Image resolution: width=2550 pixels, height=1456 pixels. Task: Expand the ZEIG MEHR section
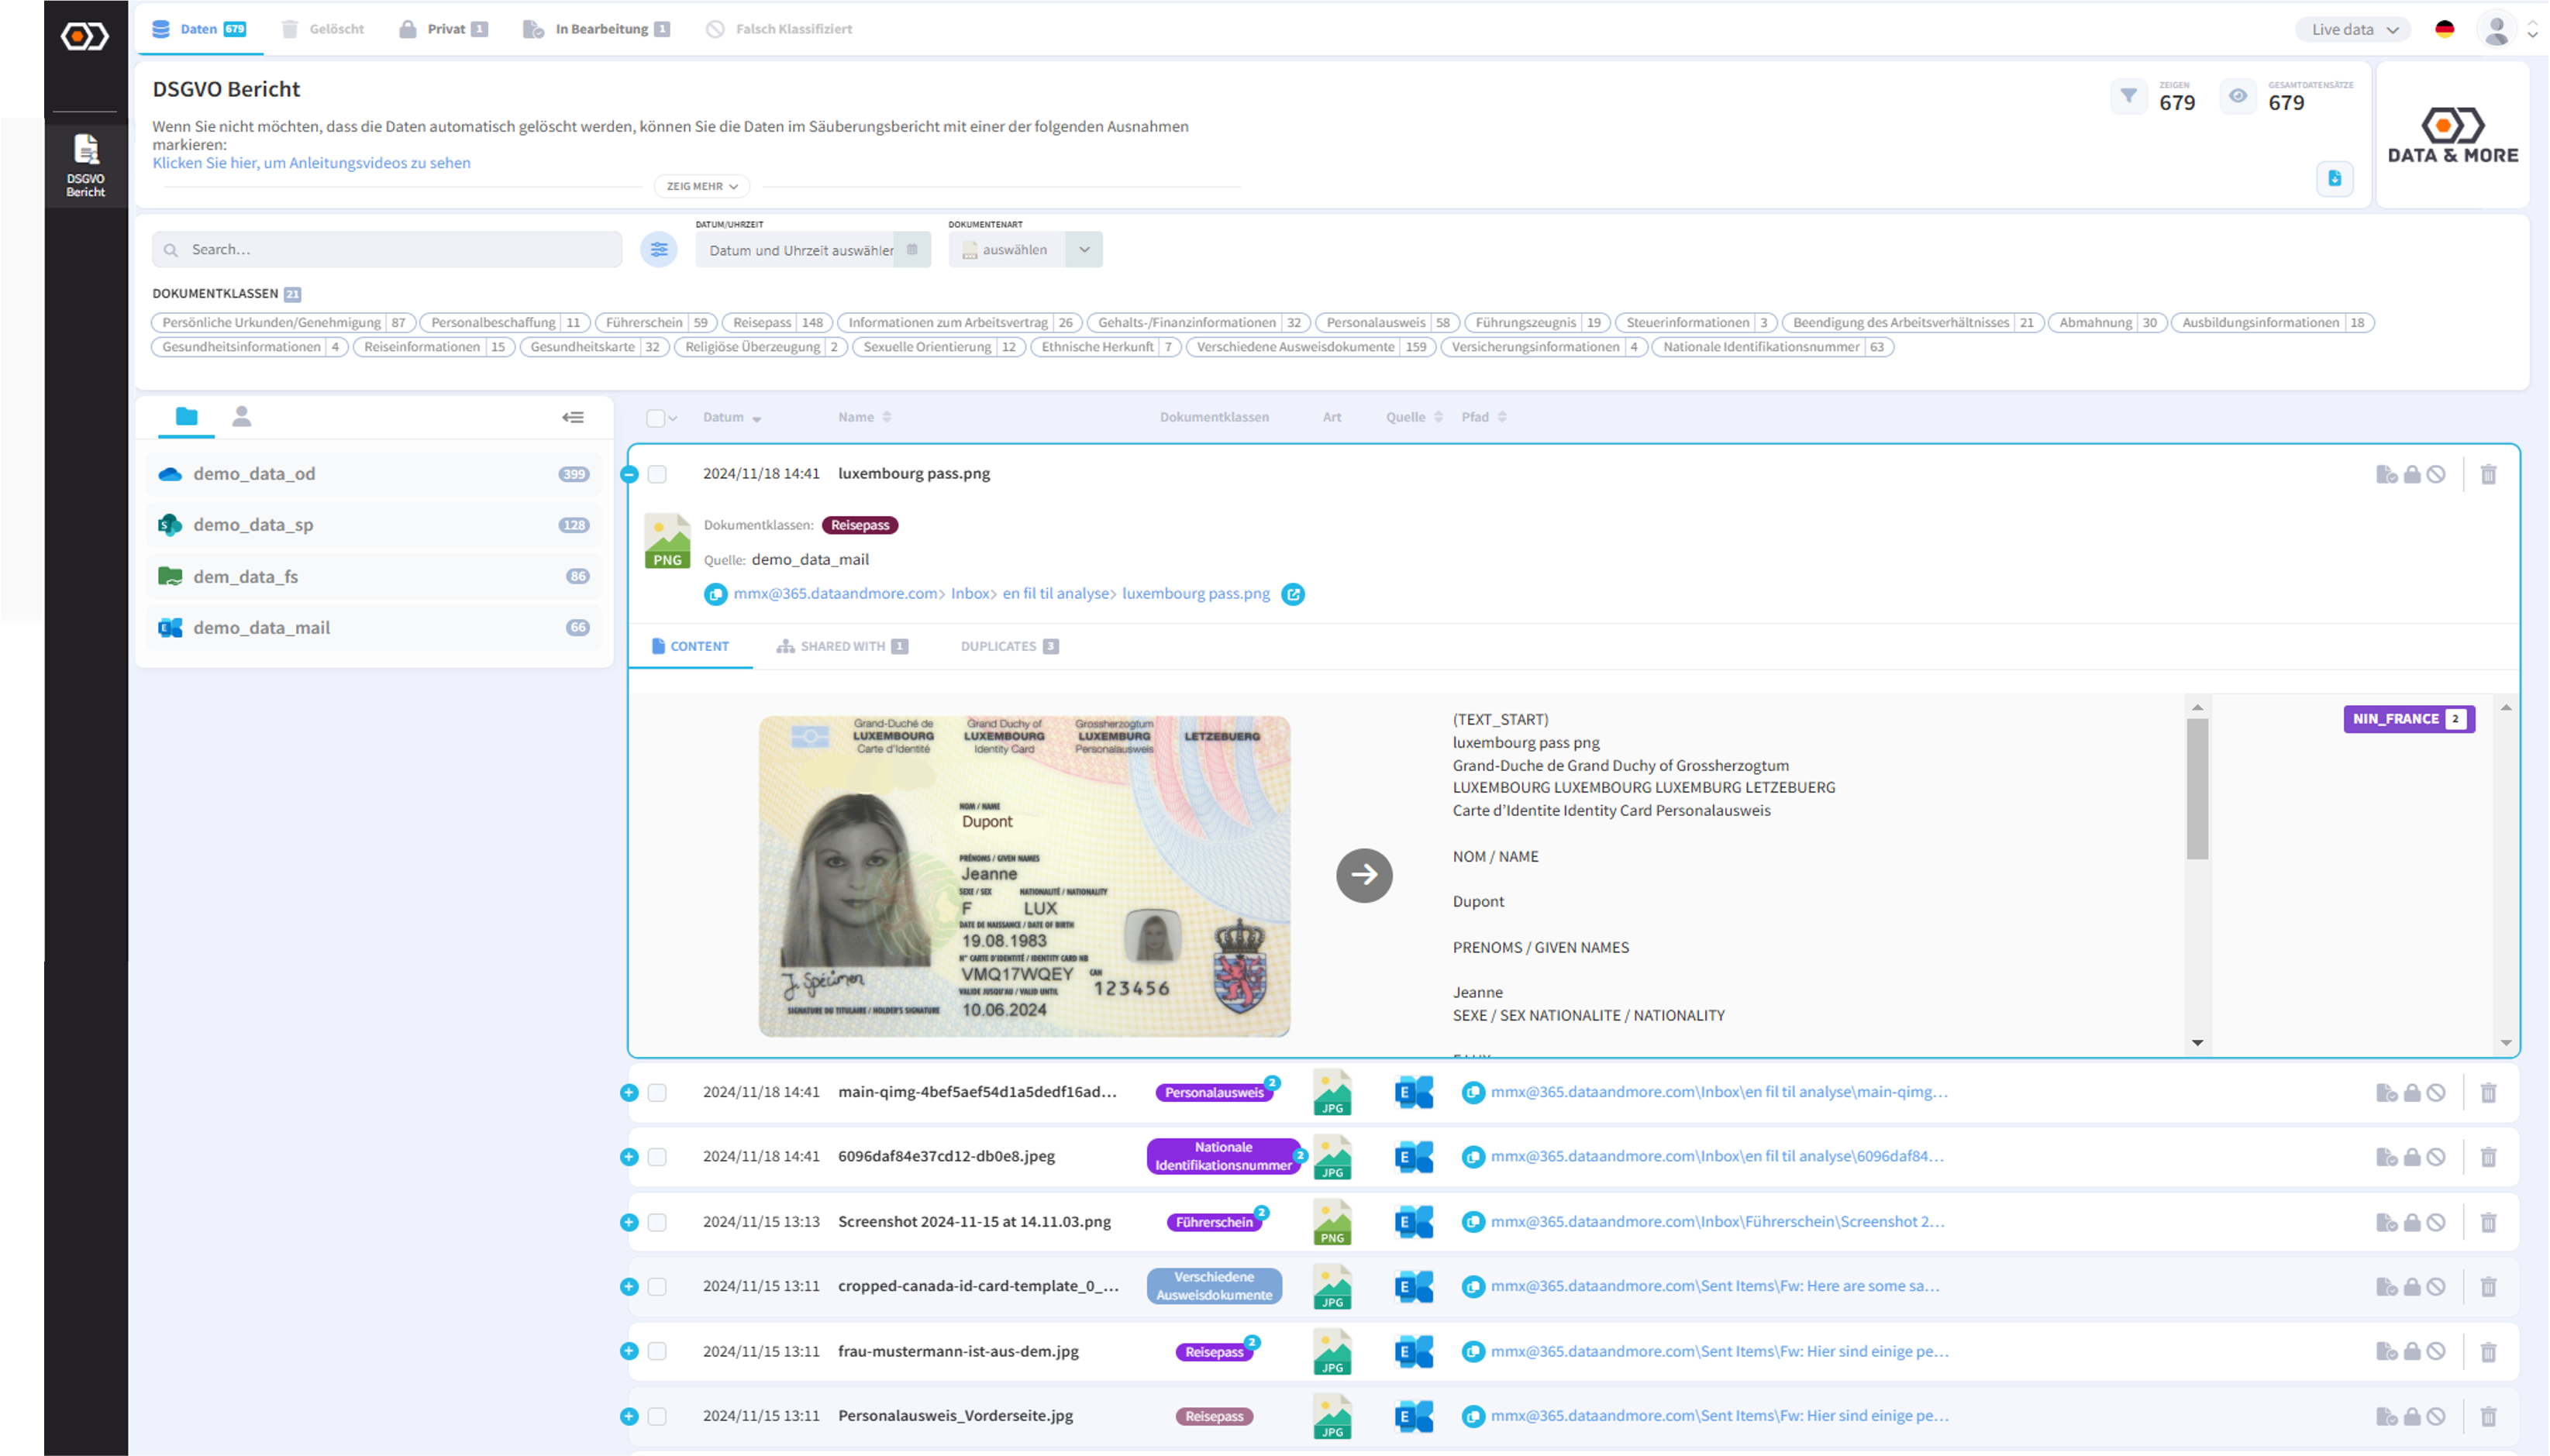coord(702,186)
